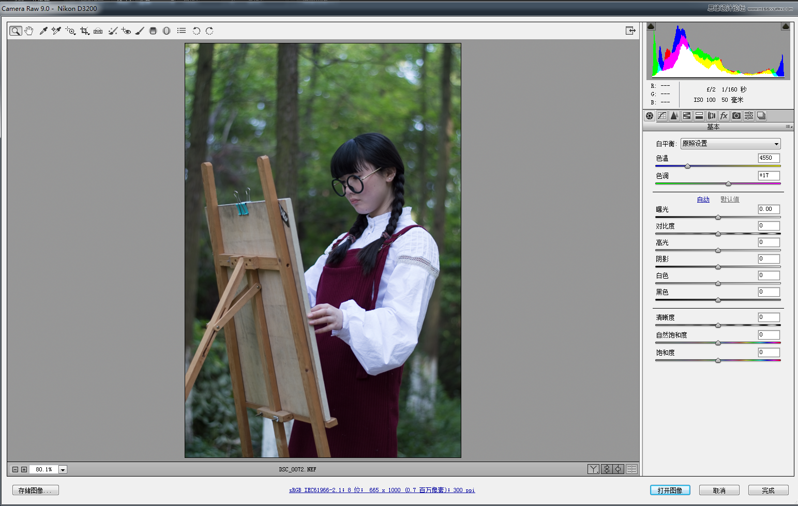The width and height of the screenshot is (798, 506).
Task: Click the Spot Removal brush tool
Action: (113, 31)
